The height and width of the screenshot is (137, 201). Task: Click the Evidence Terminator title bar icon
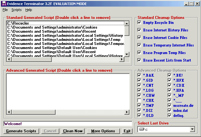[4, 4]
